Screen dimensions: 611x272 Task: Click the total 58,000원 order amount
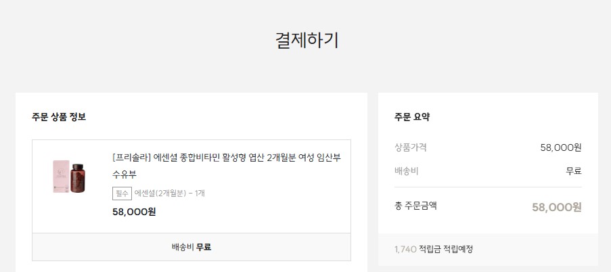[556, 207]
